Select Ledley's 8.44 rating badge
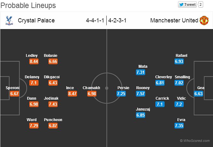This screenshot has height=147, width=213. click(x=34, y=61)
